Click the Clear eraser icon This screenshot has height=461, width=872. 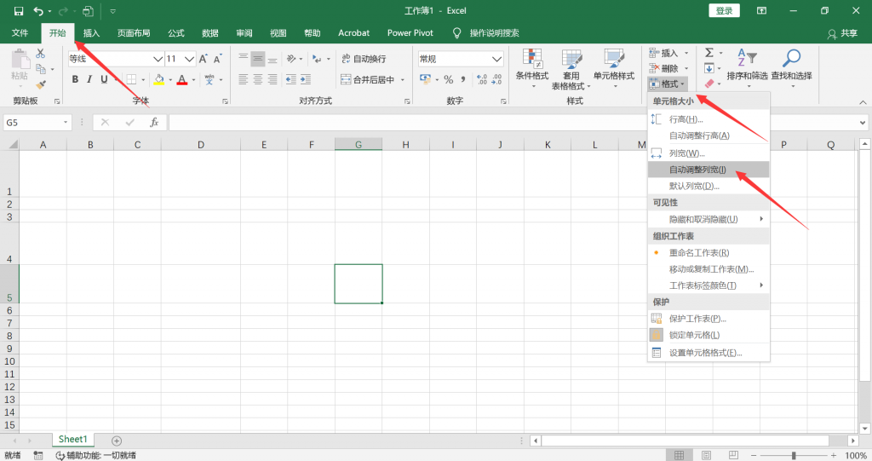pyautogui.click(x=709, y=84)
